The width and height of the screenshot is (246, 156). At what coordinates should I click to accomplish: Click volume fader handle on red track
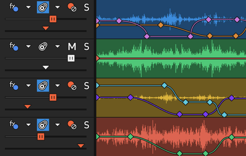41,137
